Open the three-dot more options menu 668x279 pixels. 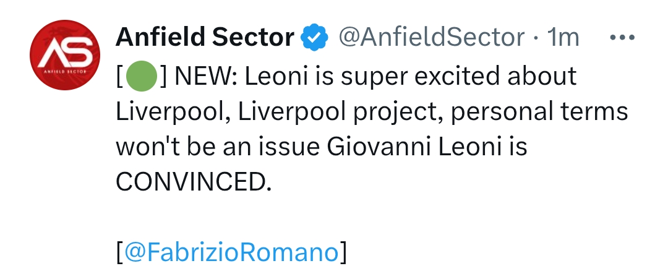pos(622,38)
